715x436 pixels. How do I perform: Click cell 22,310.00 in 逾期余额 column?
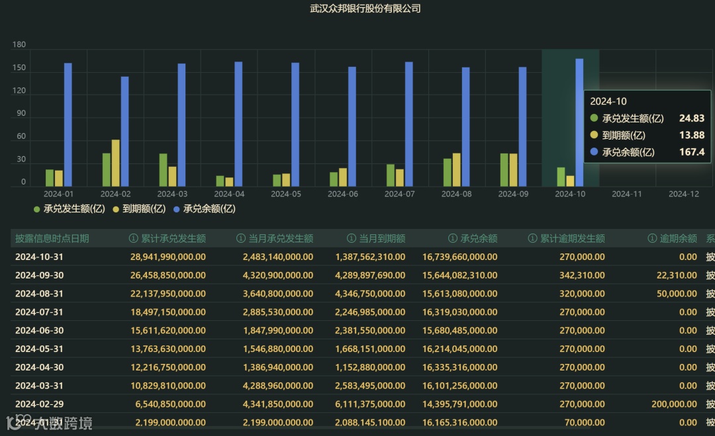[677, 275]
